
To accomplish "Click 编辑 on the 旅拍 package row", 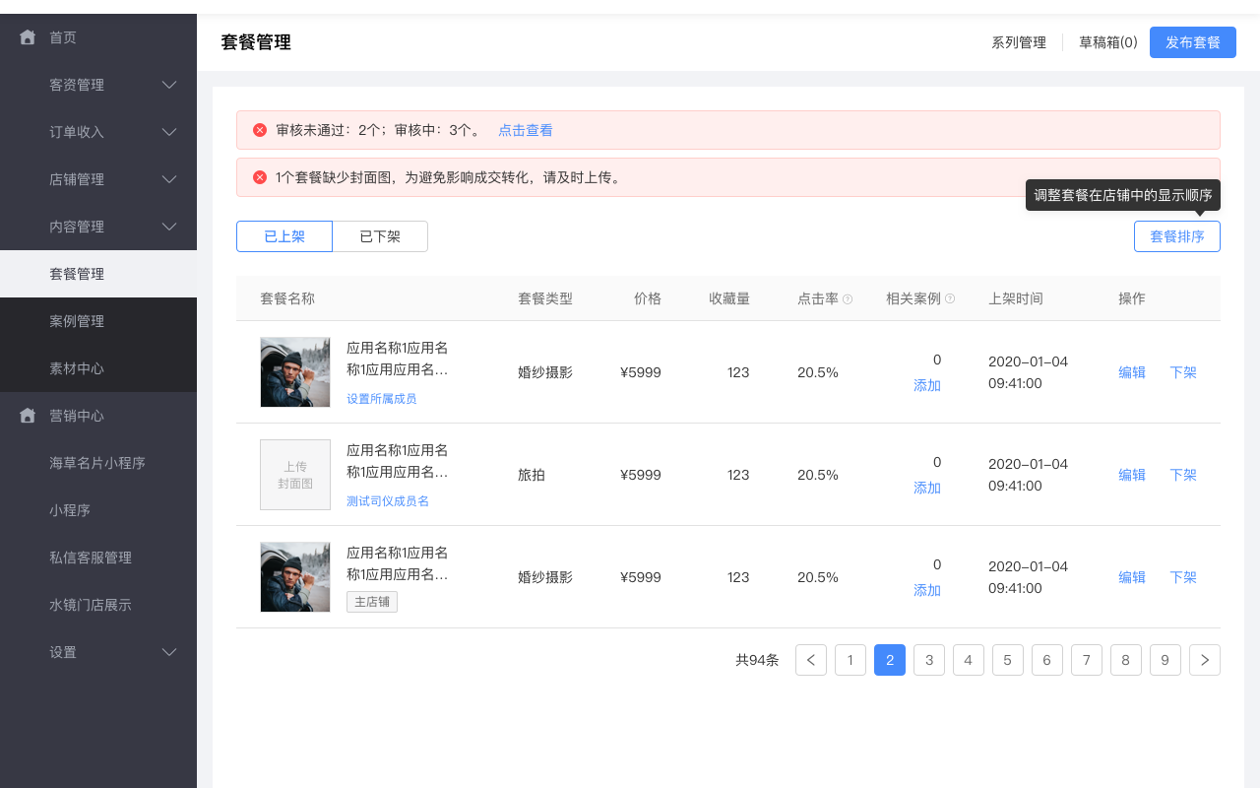I will [1131, 474].
